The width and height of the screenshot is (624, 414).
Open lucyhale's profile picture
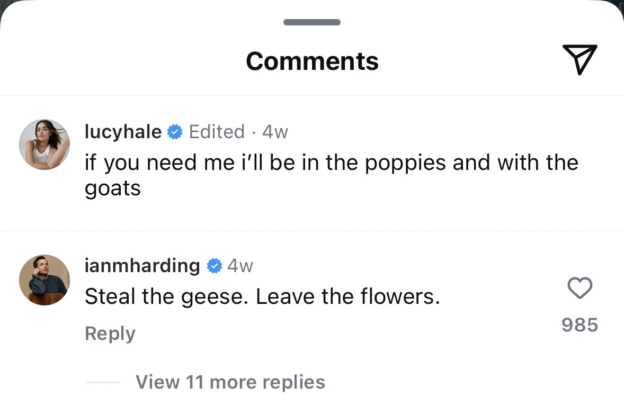point(44,145)
